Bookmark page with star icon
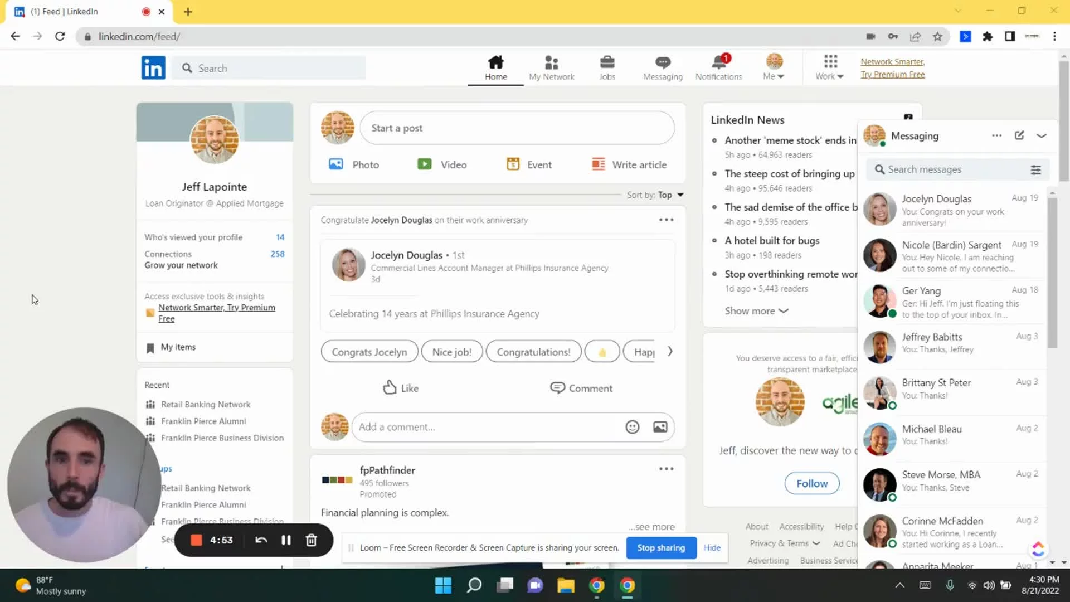This screenshot has width=1070, height=602. click(937, 36)
